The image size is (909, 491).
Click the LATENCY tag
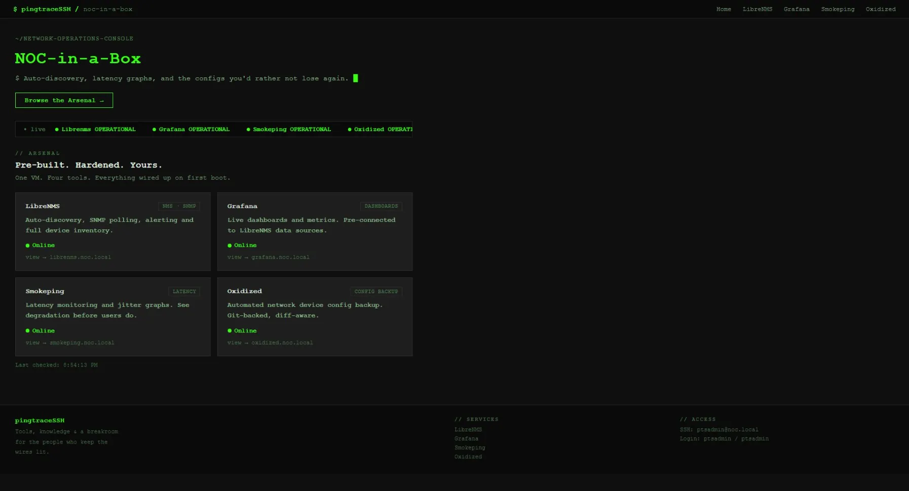[x=184, y=292]
